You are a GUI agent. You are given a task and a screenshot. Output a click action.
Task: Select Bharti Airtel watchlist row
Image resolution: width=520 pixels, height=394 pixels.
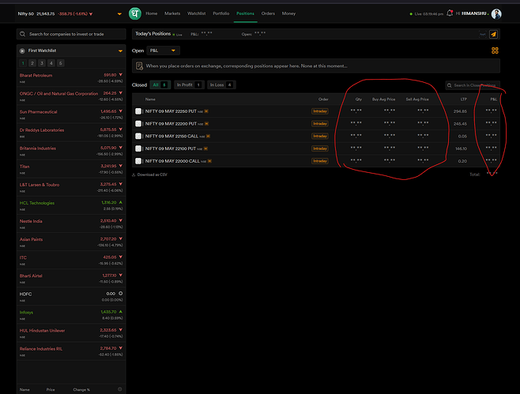point(71,279)
